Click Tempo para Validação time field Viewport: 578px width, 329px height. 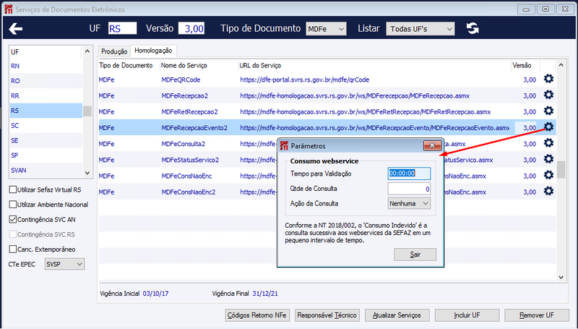click(x=409, y=174)
